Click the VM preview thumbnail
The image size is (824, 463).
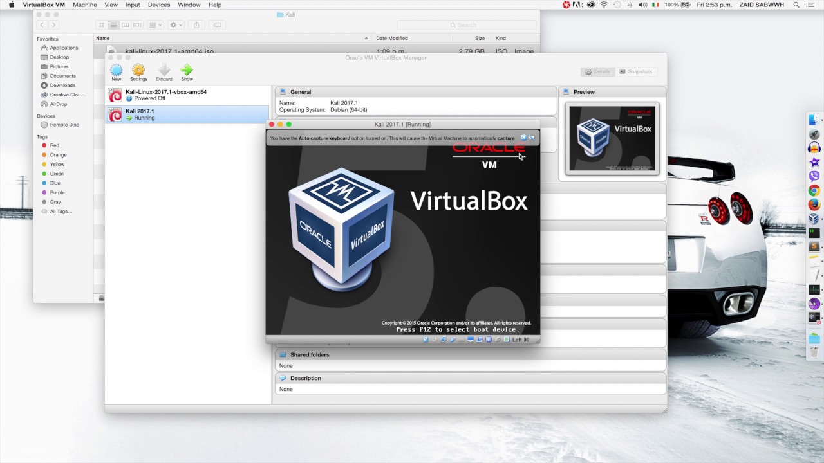[x=612, y=138]
